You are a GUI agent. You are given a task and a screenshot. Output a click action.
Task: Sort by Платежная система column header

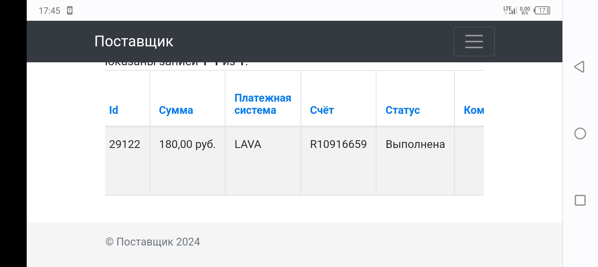pos(263,104)
